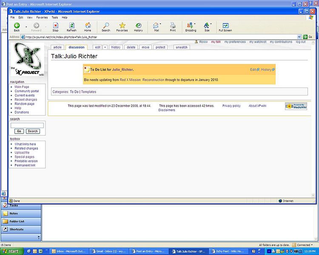Click the Mail toolbar icon
The width and height of the screenshot is (319, 255).
coord(156,27)
